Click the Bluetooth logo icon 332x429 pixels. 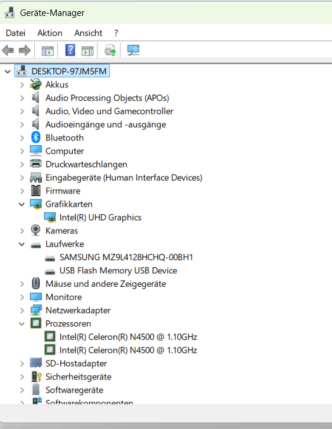(x=35, y=137)
